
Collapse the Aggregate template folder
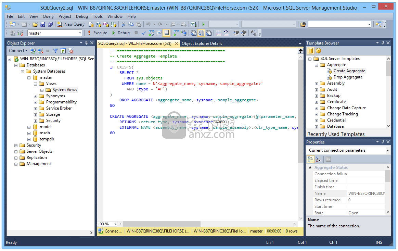coord(316,65)
